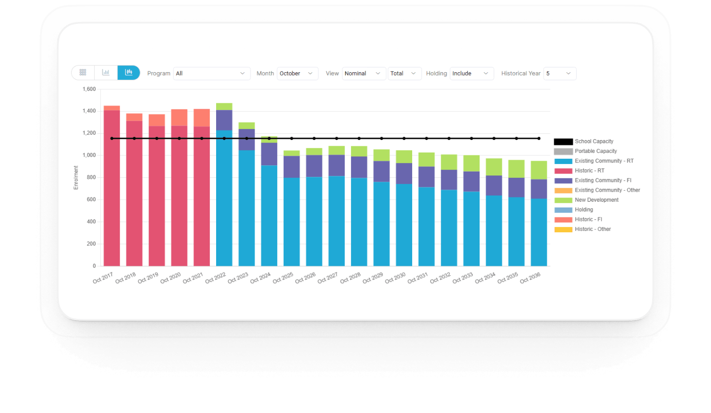Toggle School Capacity legend swatch
The width and height of the screenshot is (711, 413).
[x=563, y=142]
